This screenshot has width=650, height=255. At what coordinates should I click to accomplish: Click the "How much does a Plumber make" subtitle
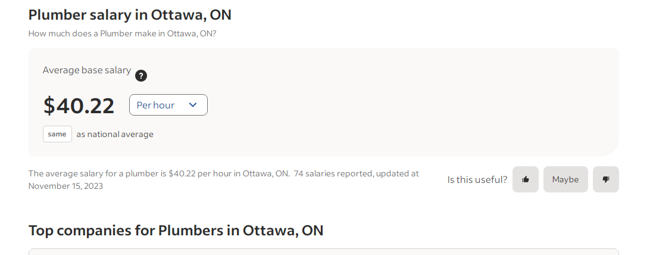click(x=122, y=33)
